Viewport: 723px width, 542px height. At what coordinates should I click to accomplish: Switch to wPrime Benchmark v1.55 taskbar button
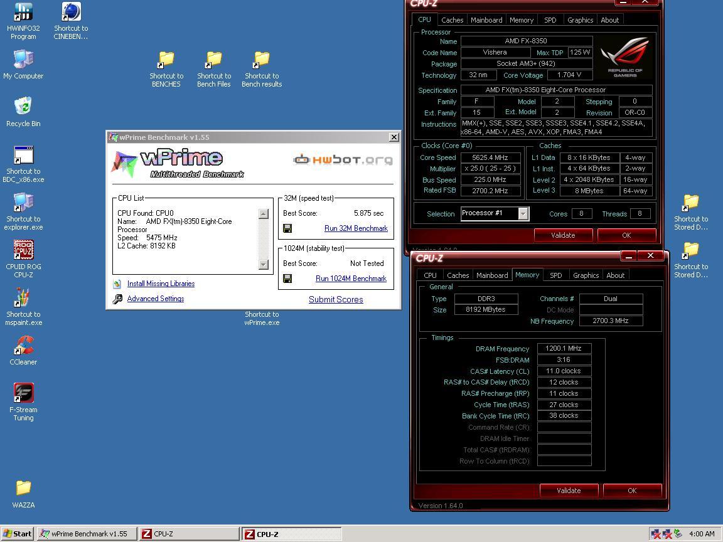pyautogui.click(x=87, y=534)
